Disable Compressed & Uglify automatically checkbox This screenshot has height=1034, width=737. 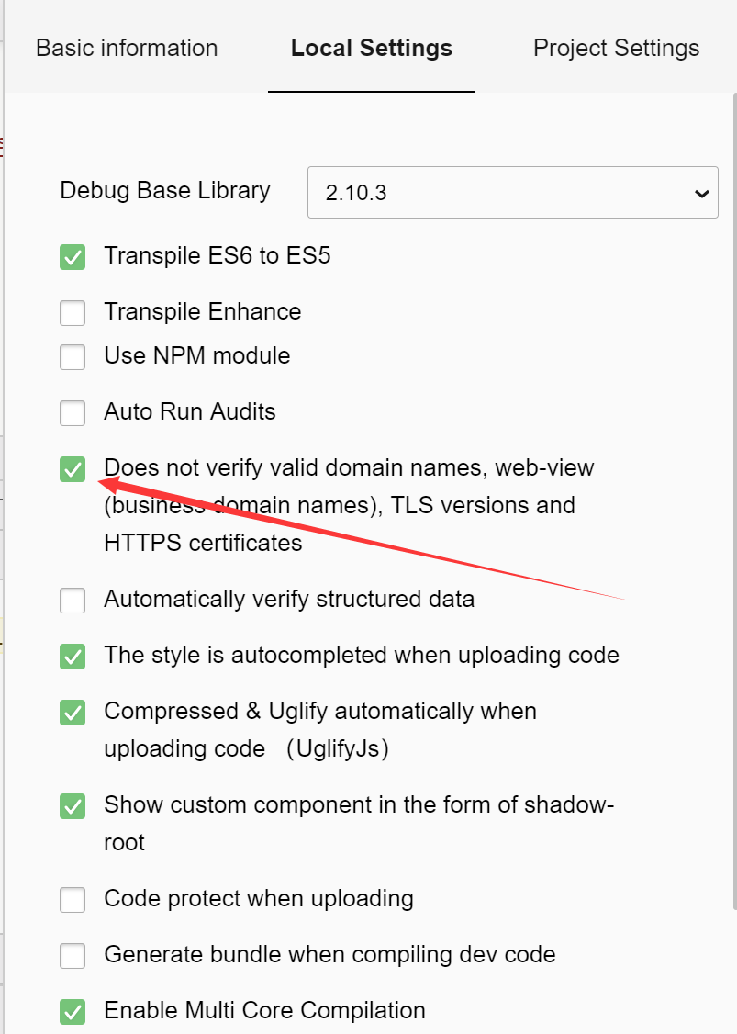[73, 713]
